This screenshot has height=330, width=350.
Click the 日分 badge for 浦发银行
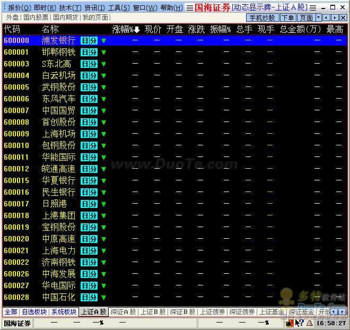point(89,40)
